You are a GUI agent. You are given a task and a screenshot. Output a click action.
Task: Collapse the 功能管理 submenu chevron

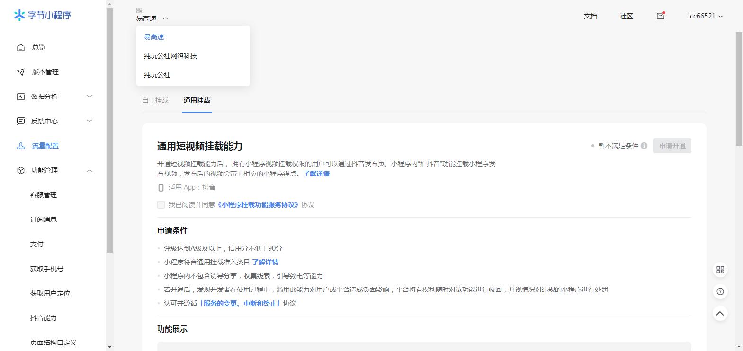click(90, 170)
